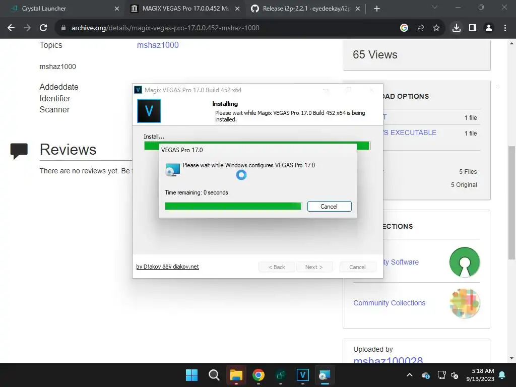Click the installer Next button
Screen dimensions: 516x387
click(314, 267)
